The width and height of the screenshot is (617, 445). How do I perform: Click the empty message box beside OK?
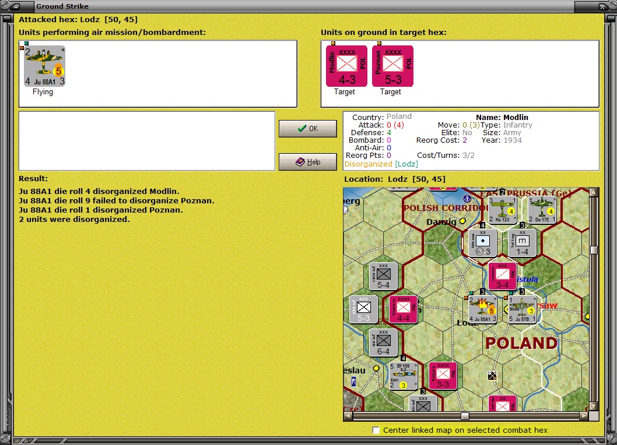pyautogui.click(x=147, y=141)
